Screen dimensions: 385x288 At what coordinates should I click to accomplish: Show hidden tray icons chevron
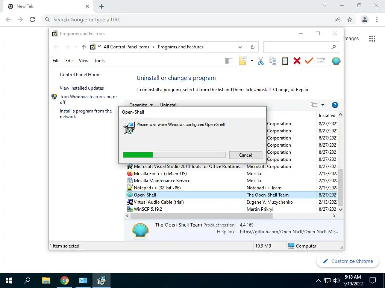[318, 280]
